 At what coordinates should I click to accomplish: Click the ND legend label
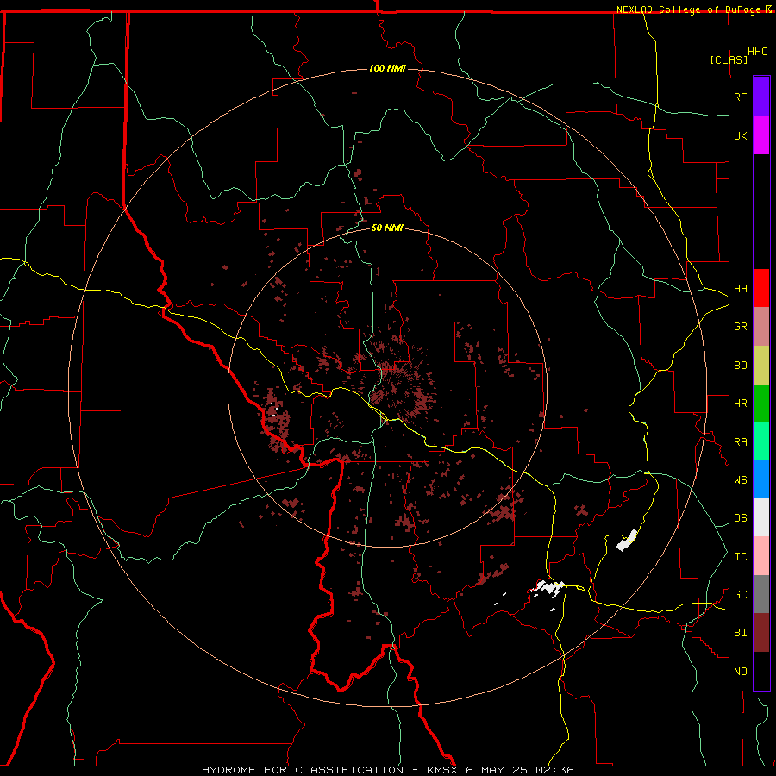[x=740, y=671]
